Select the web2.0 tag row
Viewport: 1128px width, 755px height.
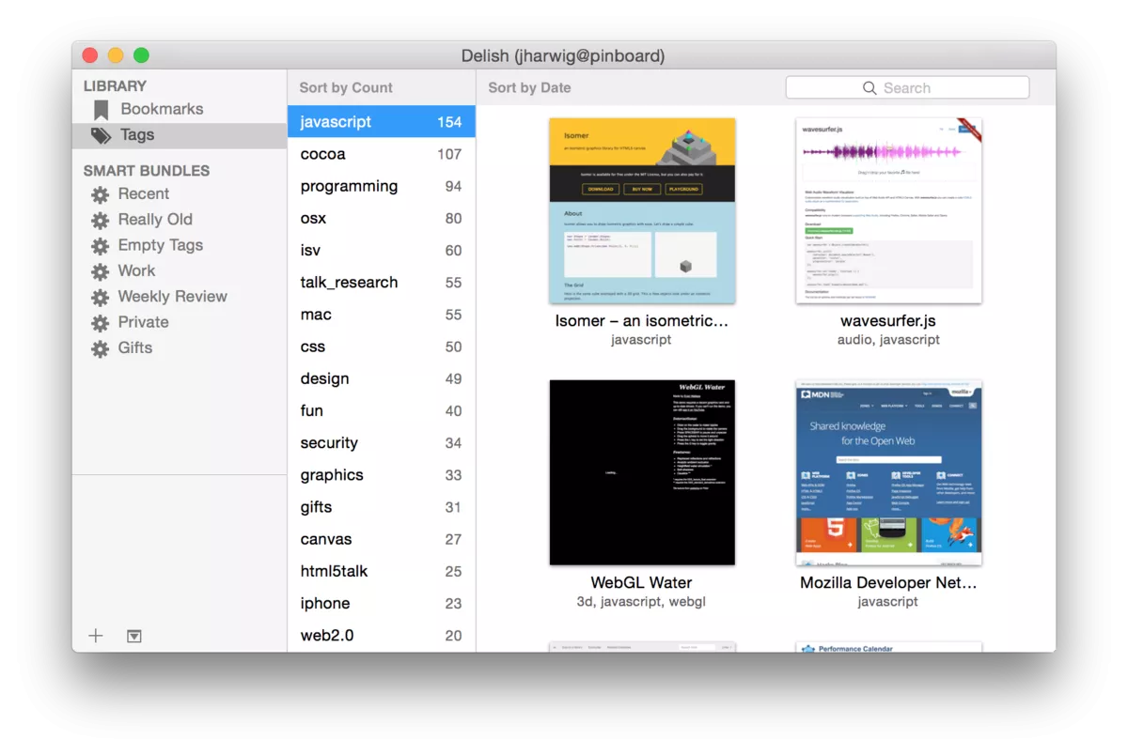click(x=382, y=636)
